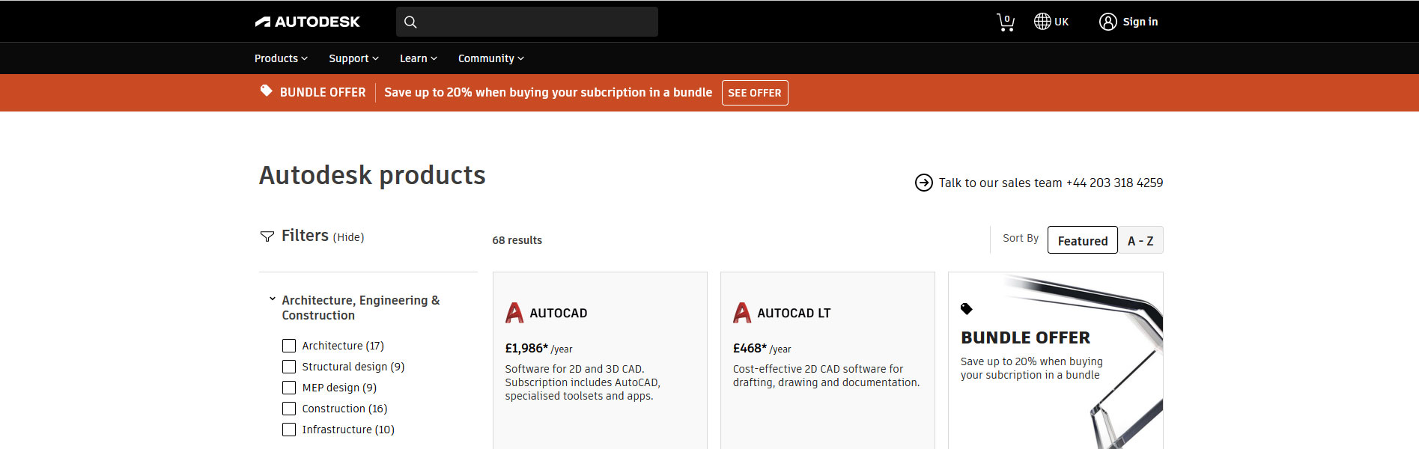Open the AUTOCAD LT product title
The height and width of the screenshot is (449, 1419).
(794, 313)
